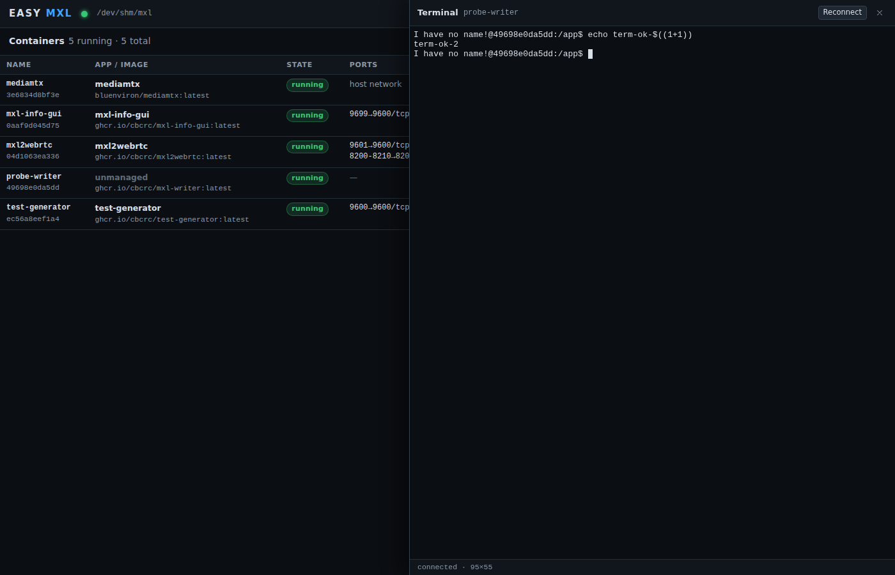This screenshot has height=575, width=895.
Task: Click the Terminal panel title
Action: pos(437,13)
